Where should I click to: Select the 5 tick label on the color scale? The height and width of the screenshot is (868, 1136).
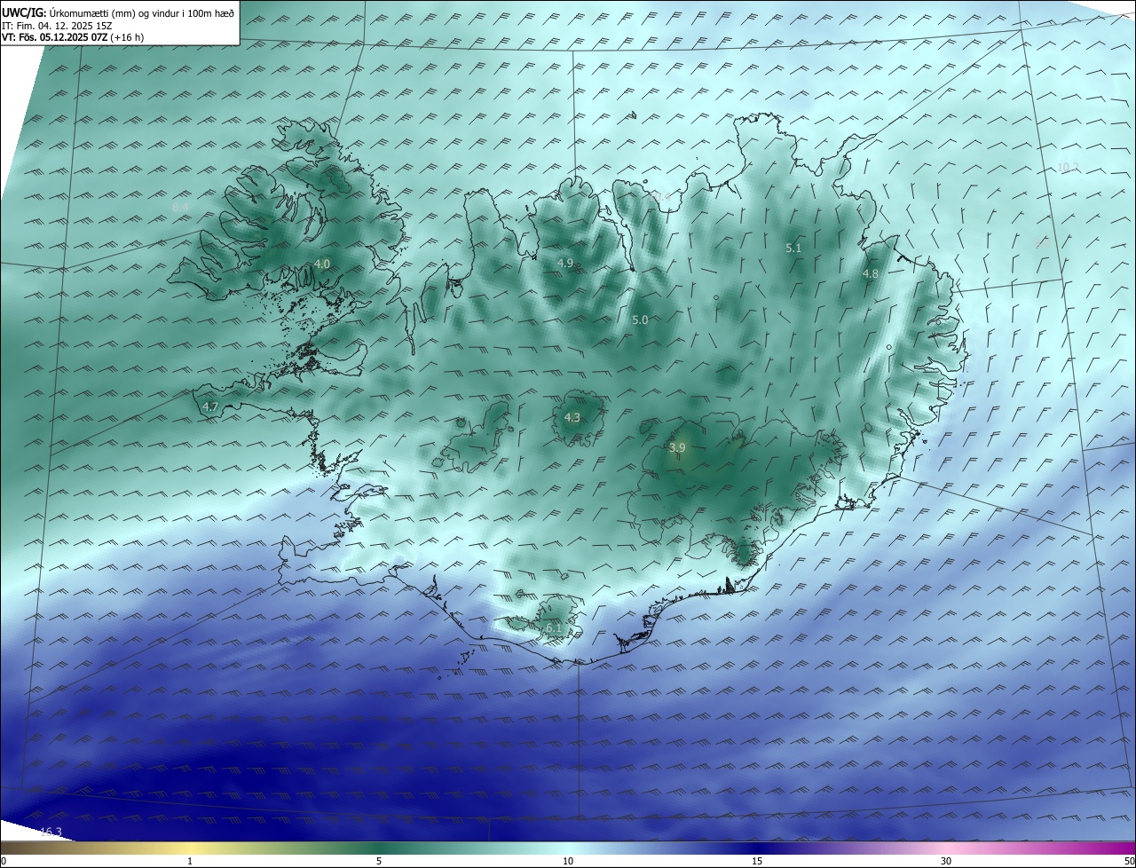click(379, 861)
